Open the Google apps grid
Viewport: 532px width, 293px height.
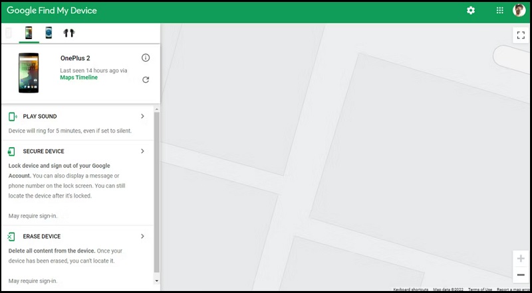tap(500, 11)
